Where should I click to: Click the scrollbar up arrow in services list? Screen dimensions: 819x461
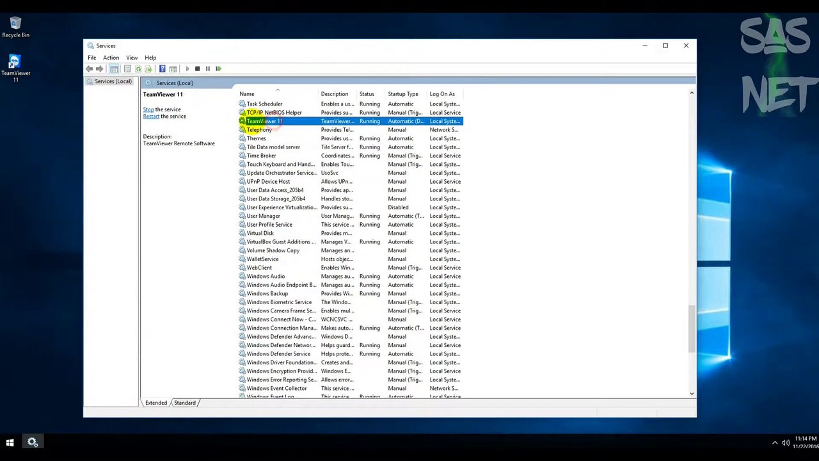692,93
